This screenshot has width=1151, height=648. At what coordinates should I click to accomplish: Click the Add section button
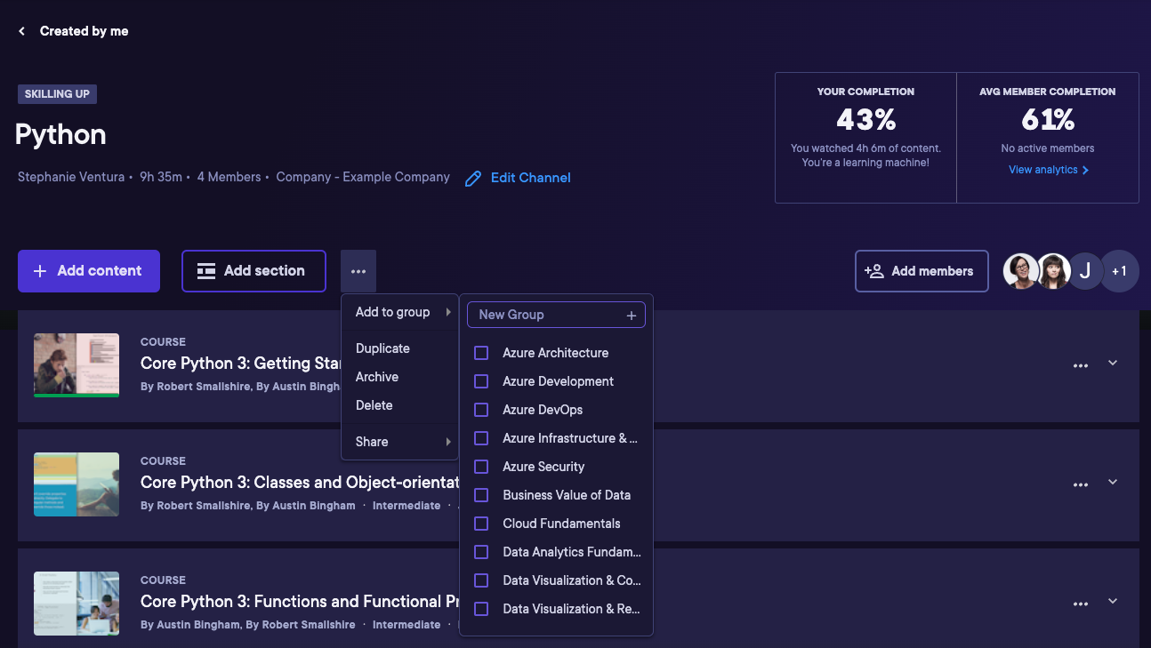pyautogui.click(x=254, y=271)
